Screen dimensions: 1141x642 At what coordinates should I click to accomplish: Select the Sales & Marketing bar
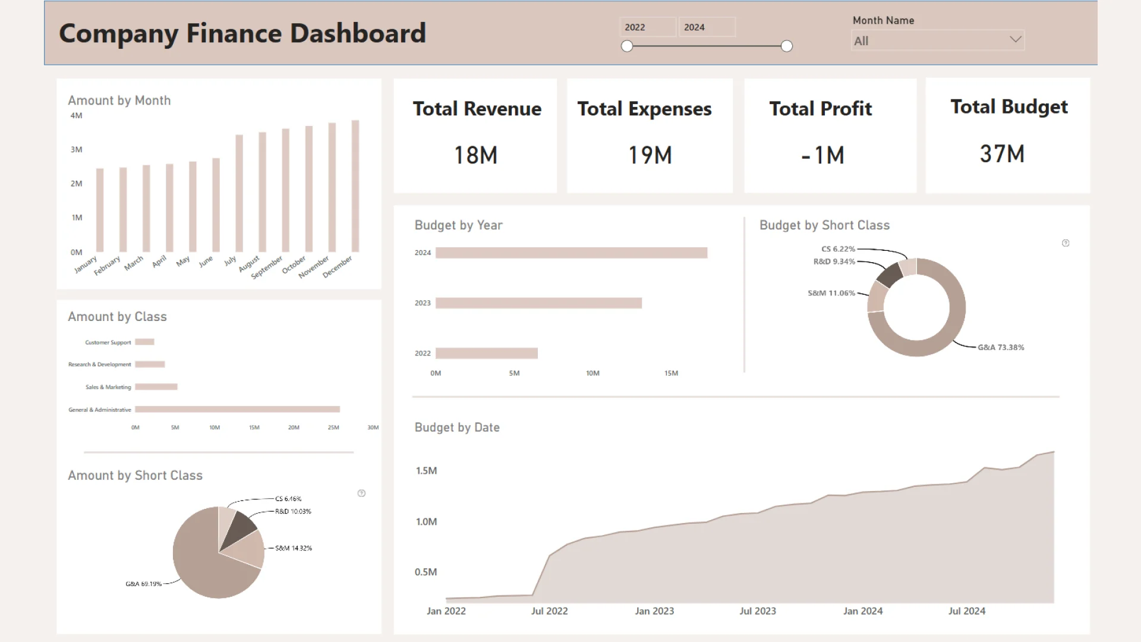point(156,387)
